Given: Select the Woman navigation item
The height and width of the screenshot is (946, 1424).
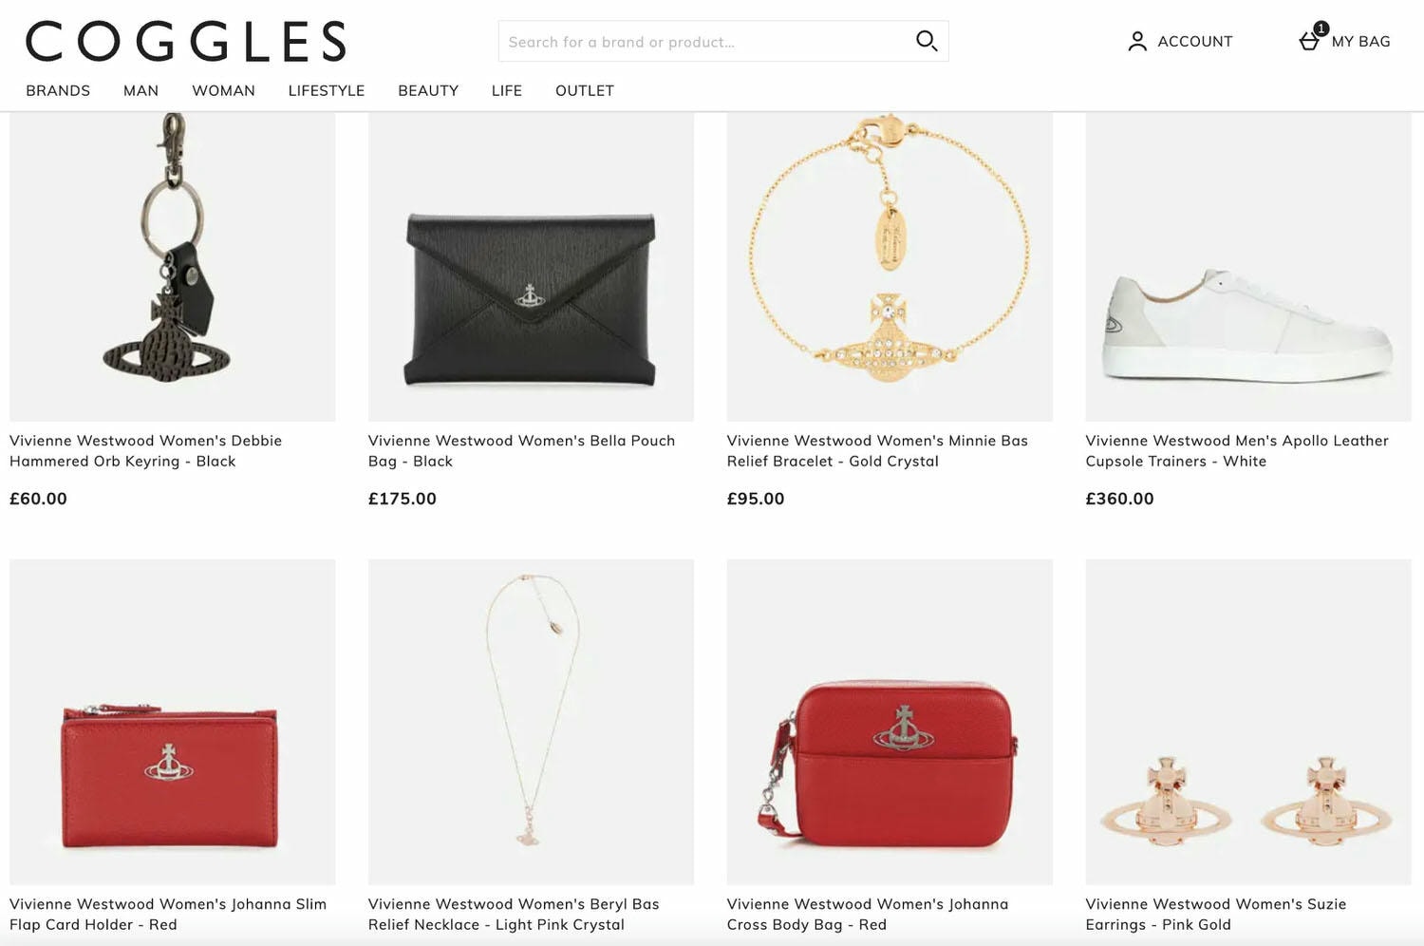Looking at the screenshot, I should [223, 90].
